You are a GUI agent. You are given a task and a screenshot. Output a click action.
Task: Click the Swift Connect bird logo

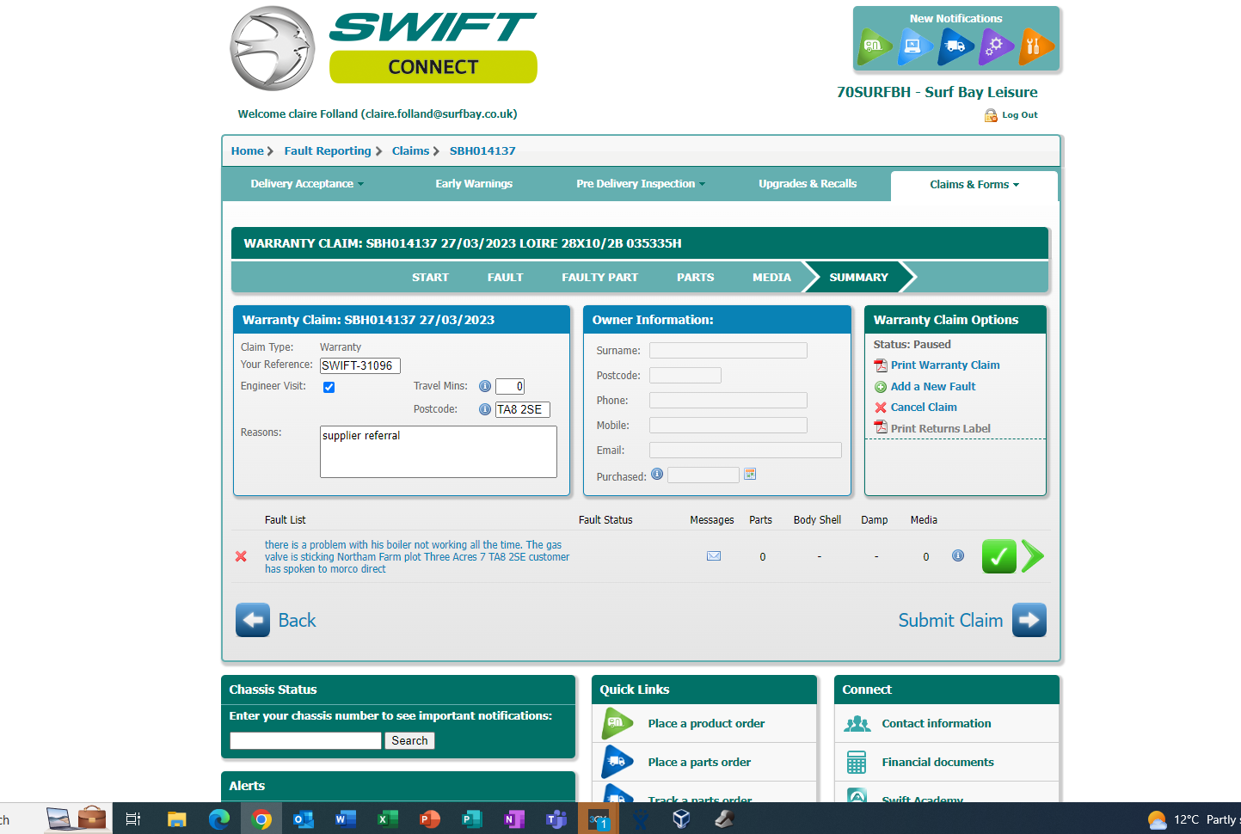(272, 49)
